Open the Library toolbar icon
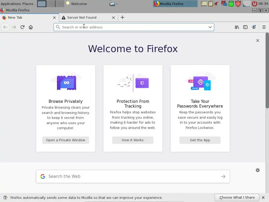Viewport: 269px width, 202px height. (237, 27)
